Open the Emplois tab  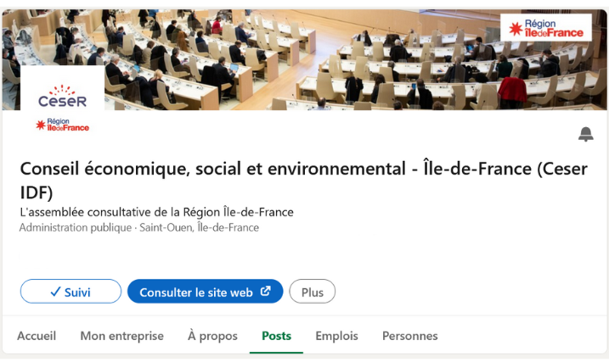(336, 336)
